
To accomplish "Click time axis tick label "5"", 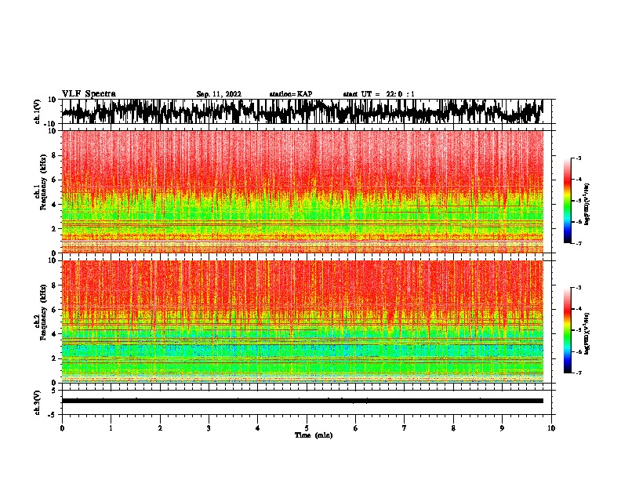I will click(x=307, y=428).
